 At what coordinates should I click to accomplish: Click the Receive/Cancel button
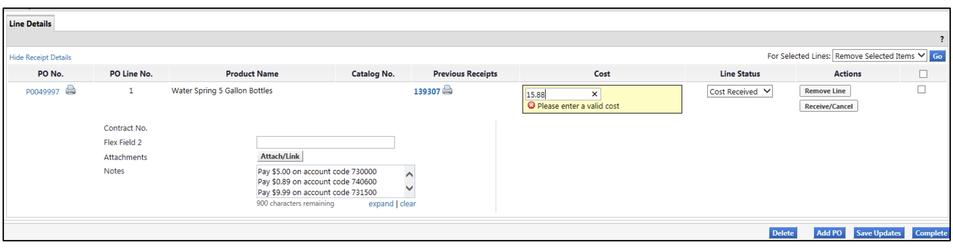(828, 107)
